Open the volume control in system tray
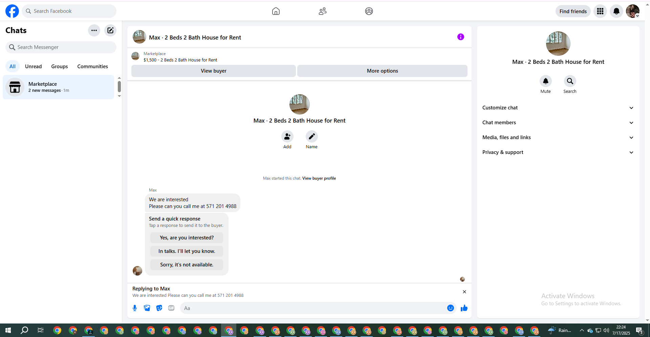650x337 pixels. (x=606, y=330)
